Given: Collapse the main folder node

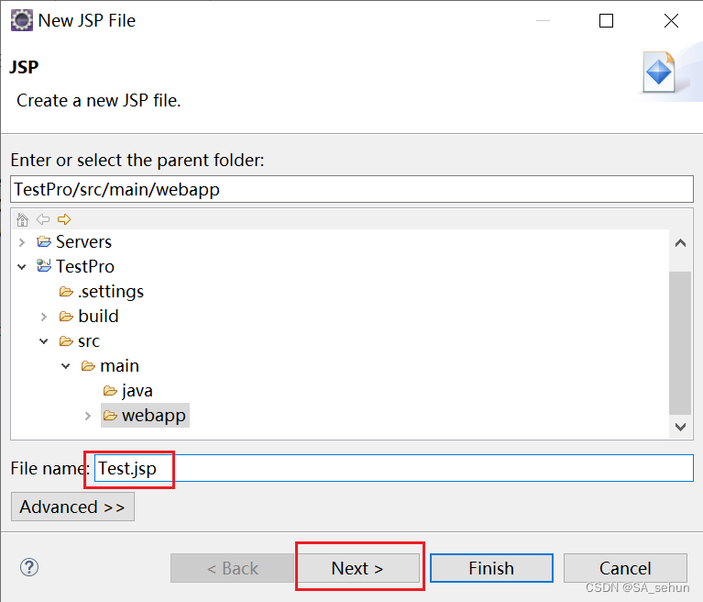Looking at the screenshot, I should pyautogui.click(x=65, y=366).
